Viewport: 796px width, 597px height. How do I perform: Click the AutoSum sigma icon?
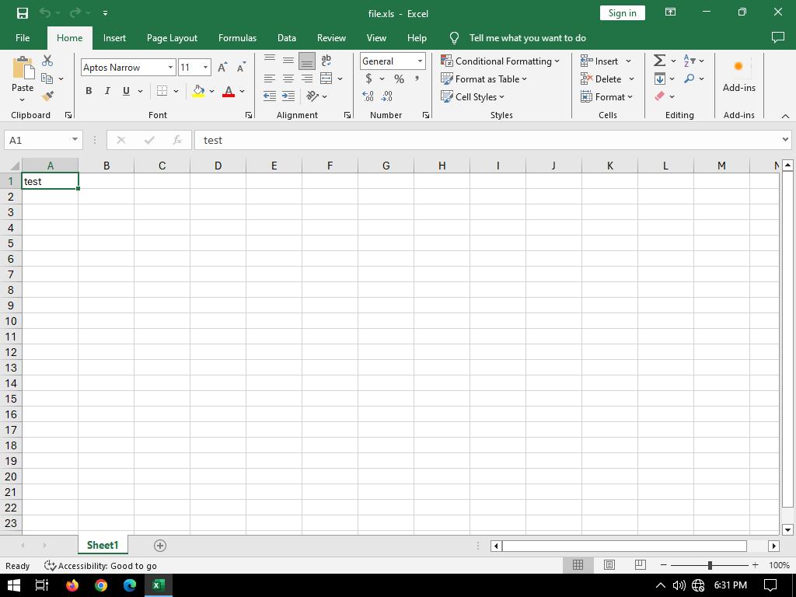pyautogui.click(x=659, y=61)
